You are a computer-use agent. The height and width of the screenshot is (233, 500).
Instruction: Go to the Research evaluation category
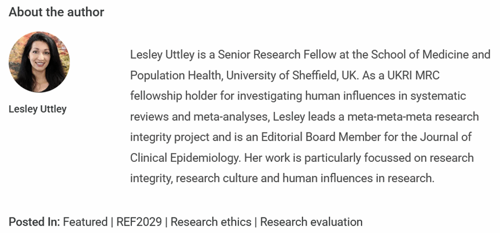tap(311, 222)
